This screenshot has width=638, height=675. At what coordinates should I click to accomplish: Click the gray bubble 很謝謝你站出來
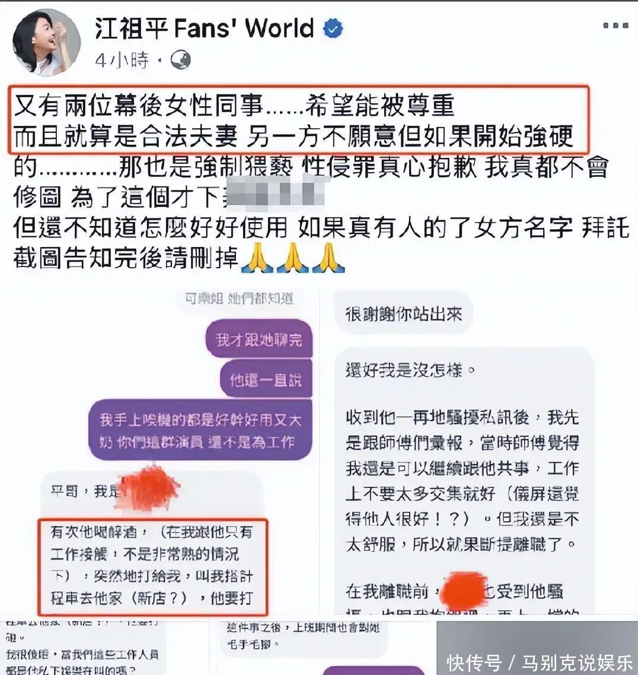point(404,313)
